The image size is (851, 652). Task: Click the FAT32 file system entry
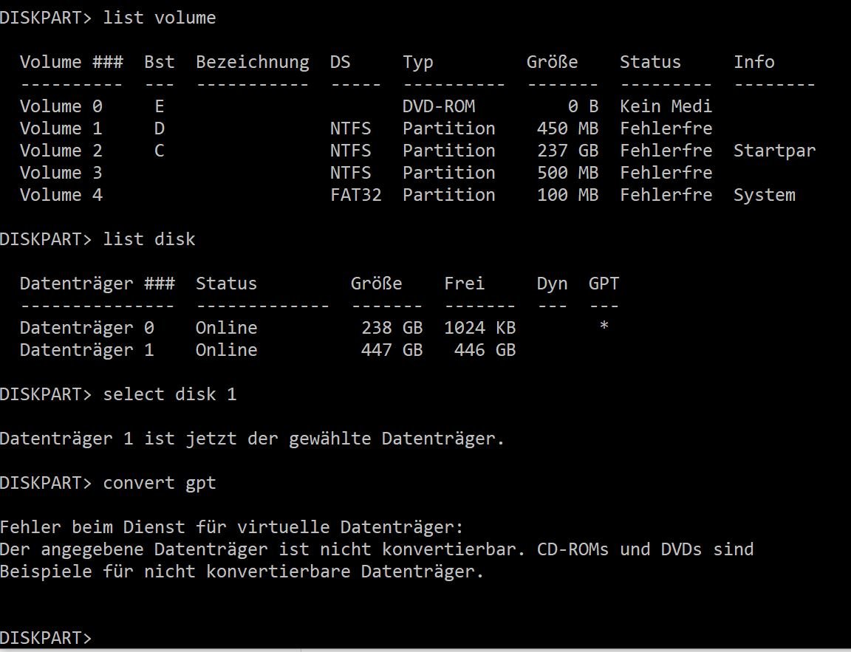tap(355, 195)
